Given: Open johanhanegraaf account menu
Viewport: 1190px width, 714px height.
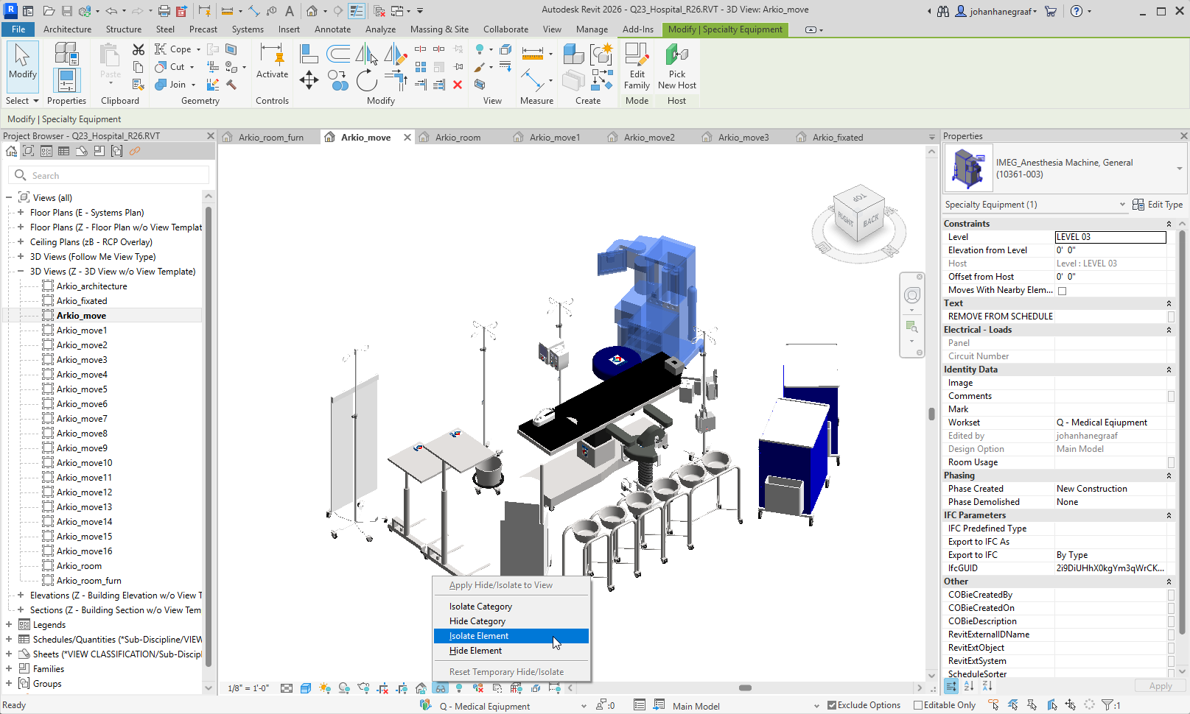Looking at the screenshot, I should tap(996, 11).
